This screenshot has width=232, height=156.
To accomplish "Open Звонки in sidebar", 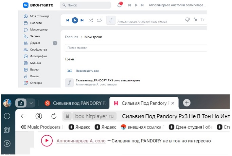I will [x=32, y=36].
